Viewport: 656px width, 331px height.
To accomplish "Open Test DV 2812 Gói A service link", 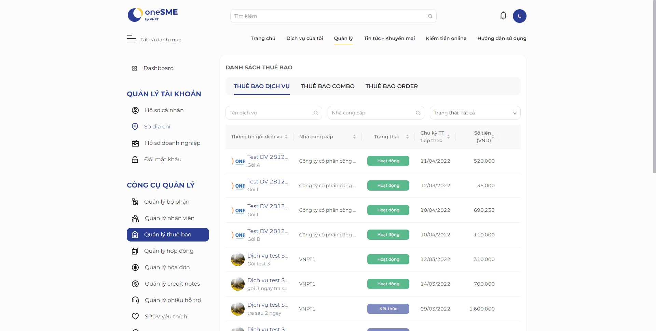I will coord(268,157).
